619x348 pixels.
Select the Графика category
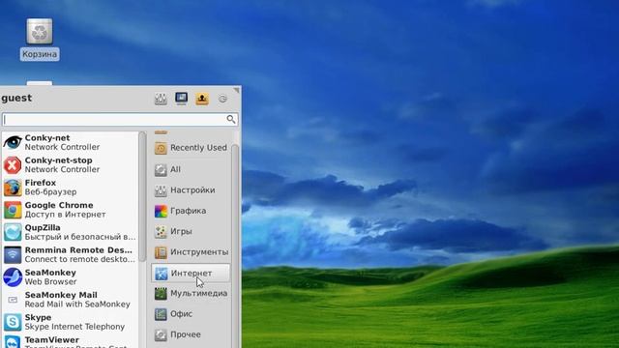(191, 211)
